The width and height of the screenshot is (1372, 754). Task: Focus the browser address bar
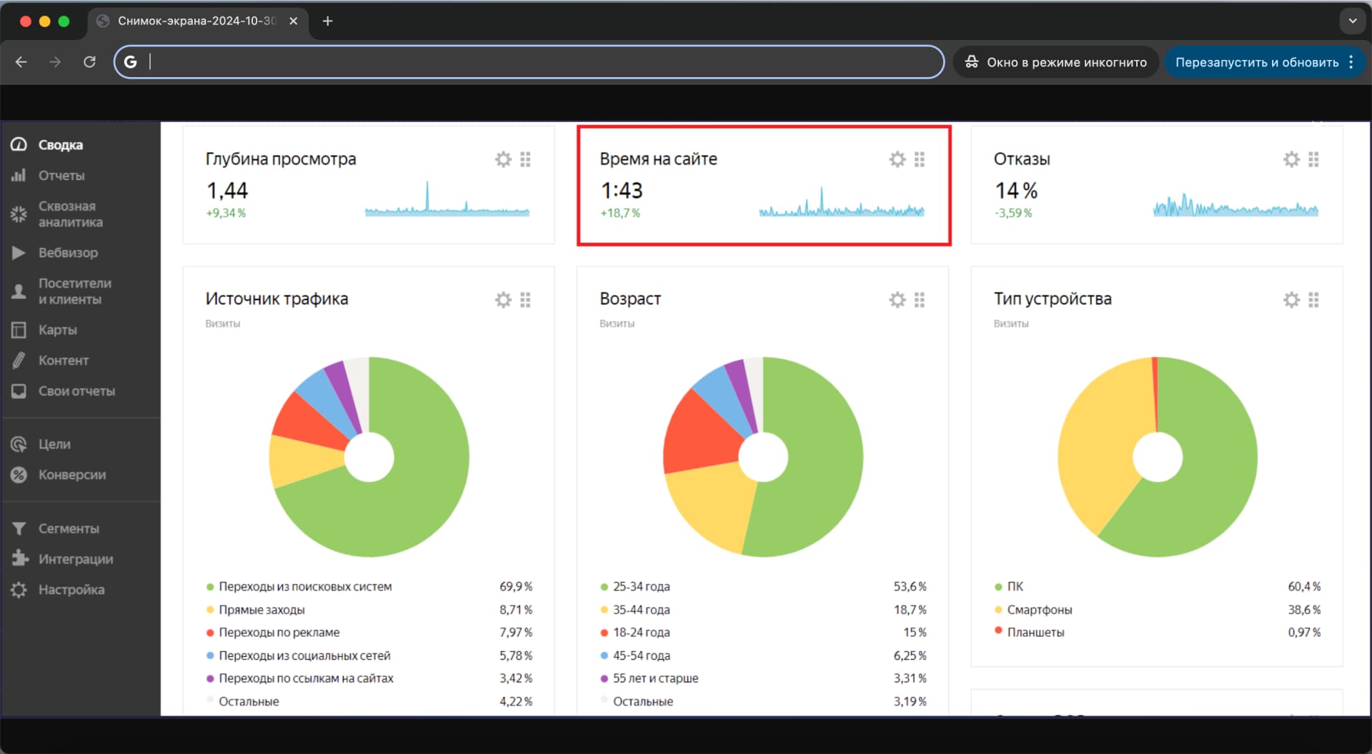tap(529, 62)
